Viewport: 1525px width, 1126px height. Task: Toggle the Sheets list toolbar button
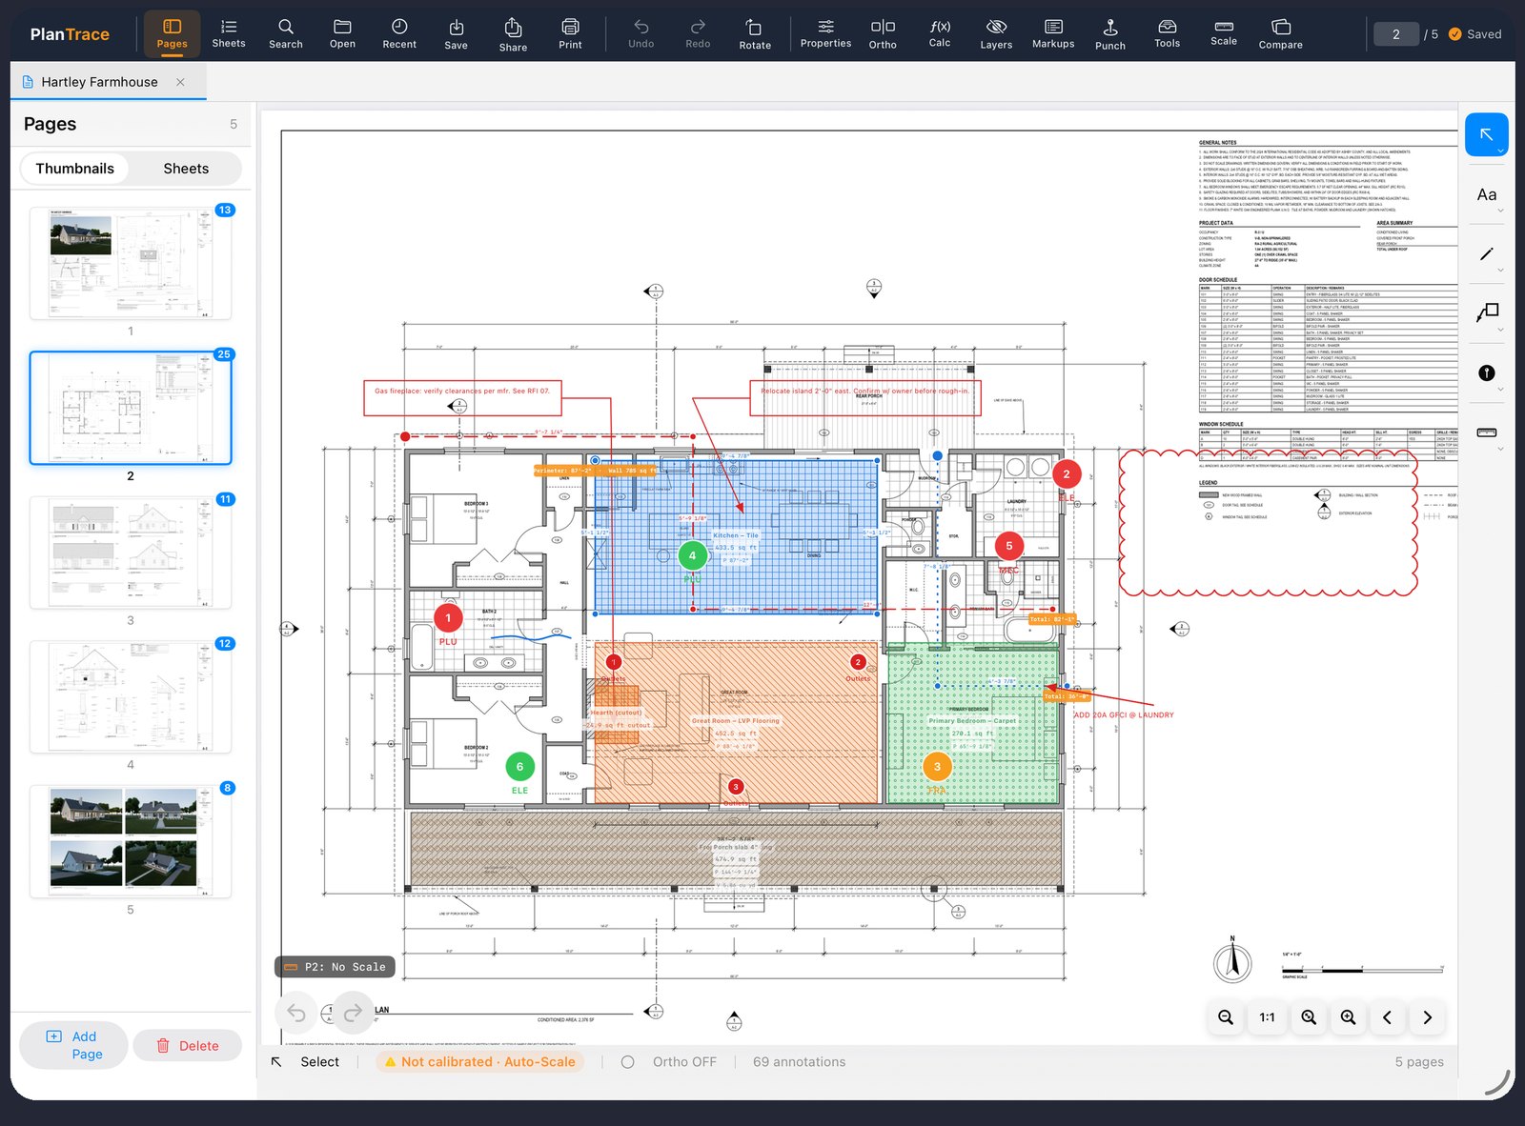pos(229,33)
